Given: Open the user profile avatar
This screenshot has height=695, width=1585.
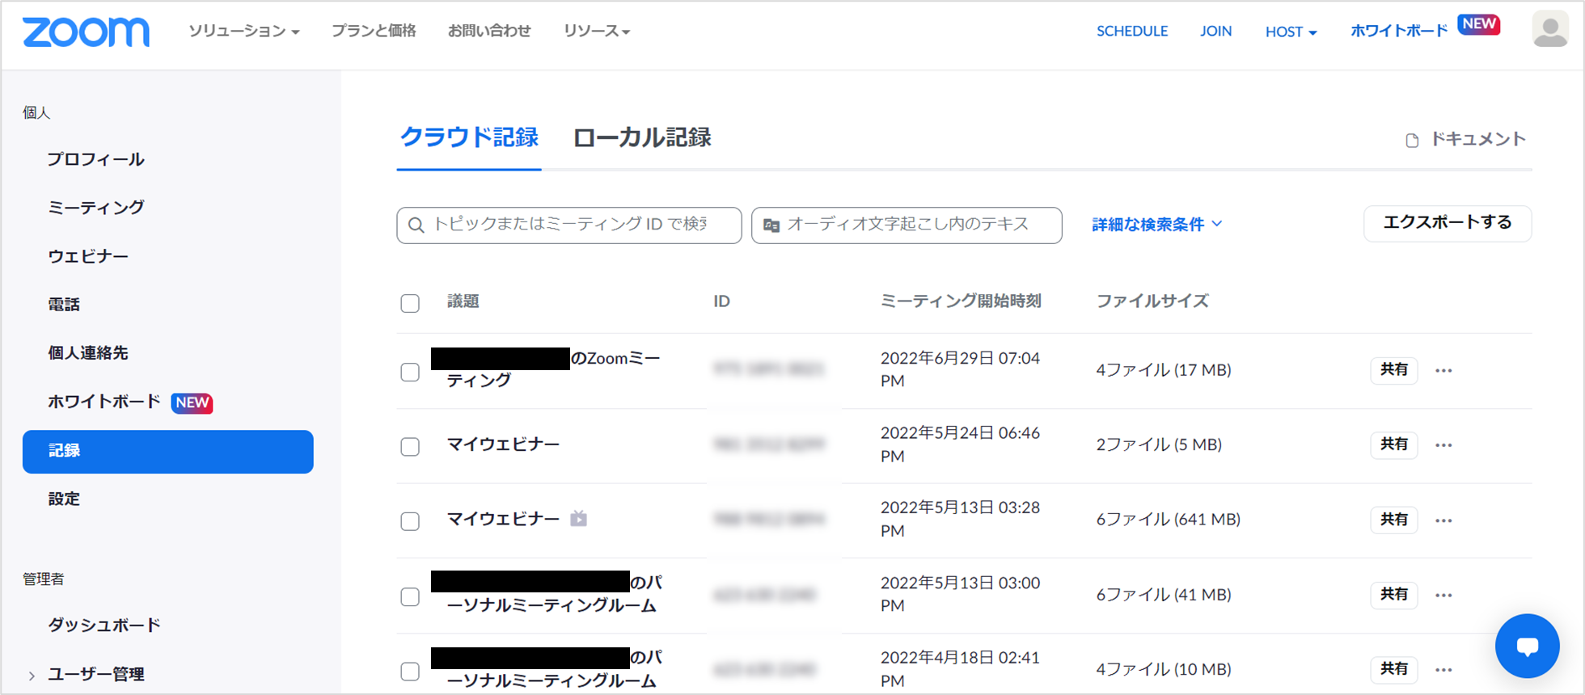Looking at the screenshot, I should click(1549, 30).
